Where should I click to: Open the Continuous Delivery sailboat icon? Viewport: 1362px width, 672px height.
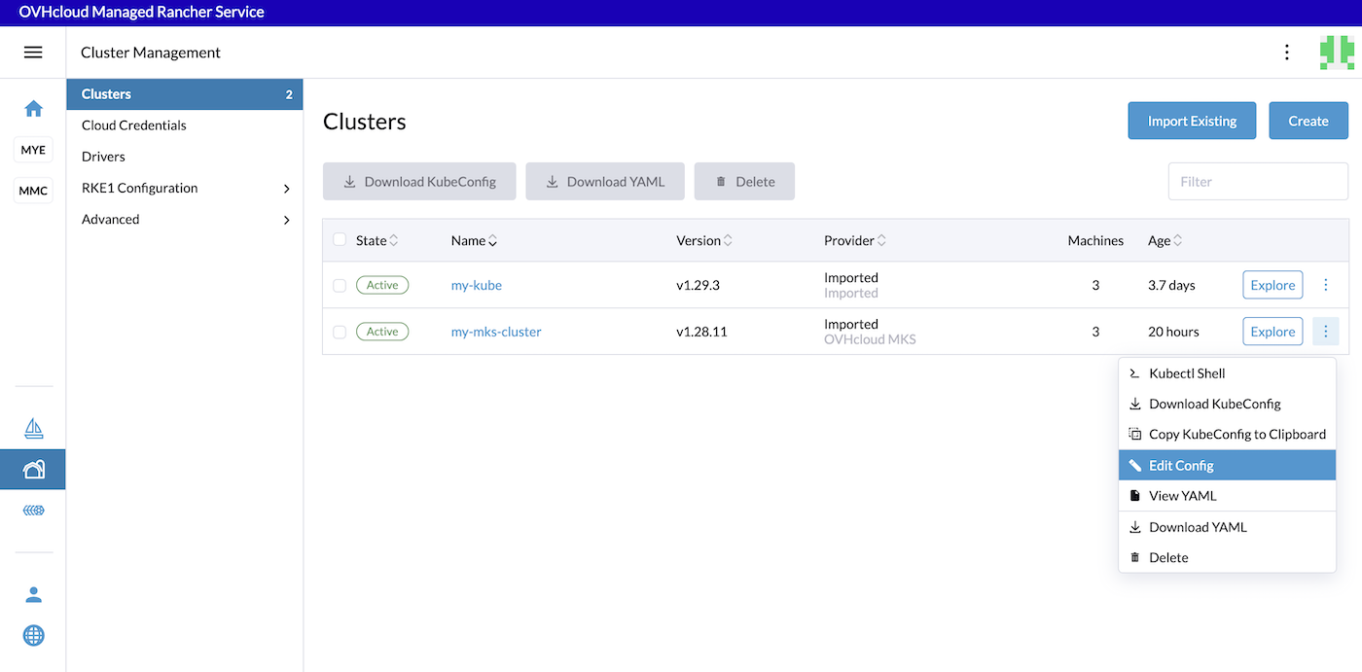33,427
